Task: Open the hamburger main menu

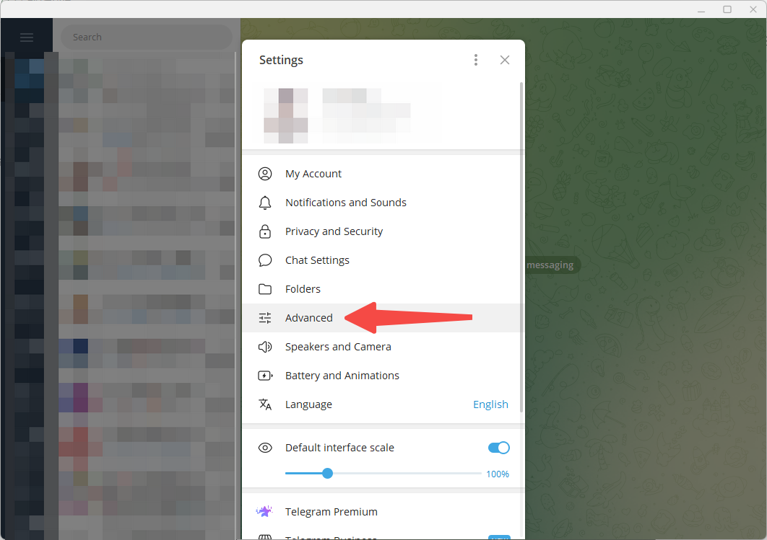Action: [x=27, y=37]
